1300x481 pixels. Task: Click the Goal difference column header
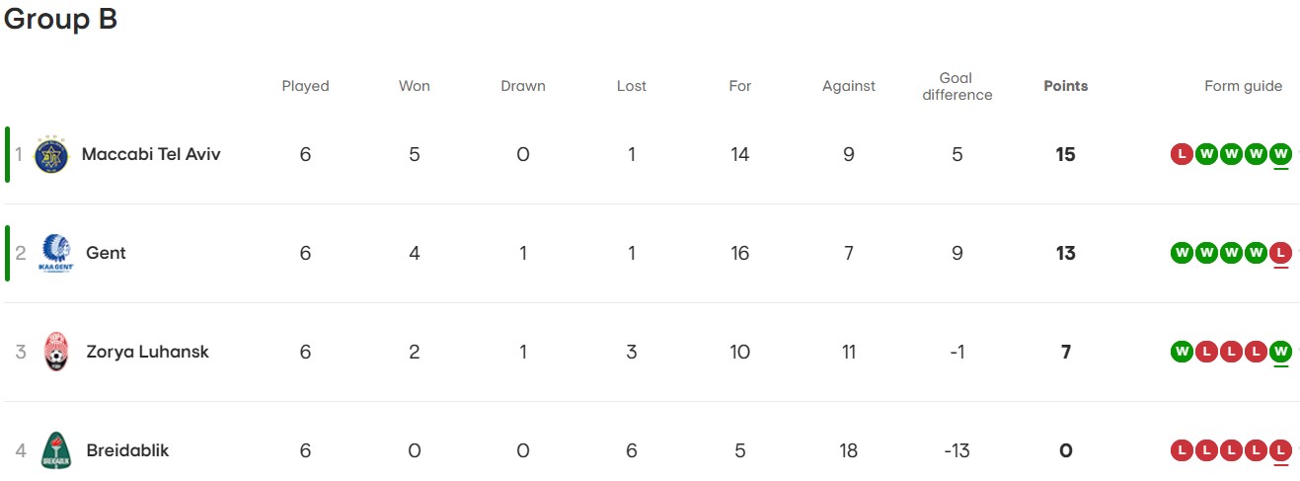[956, 86]
